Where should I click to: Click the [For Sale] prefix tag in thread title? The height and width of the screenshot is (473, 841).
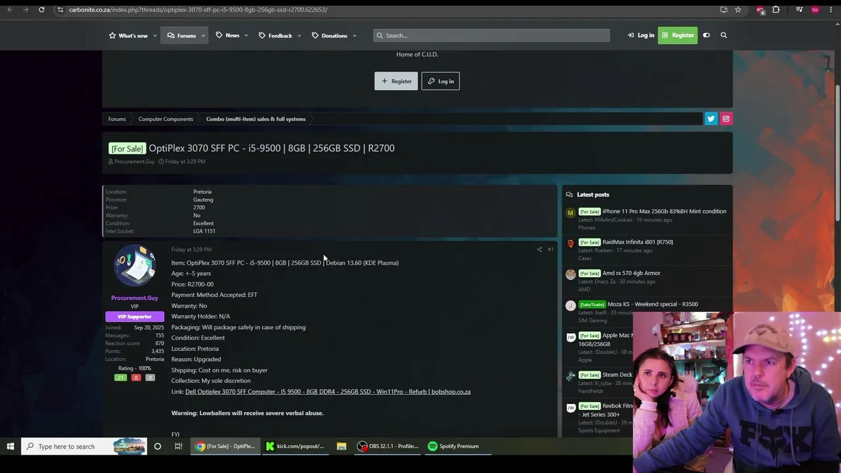(x=127, y=148)
